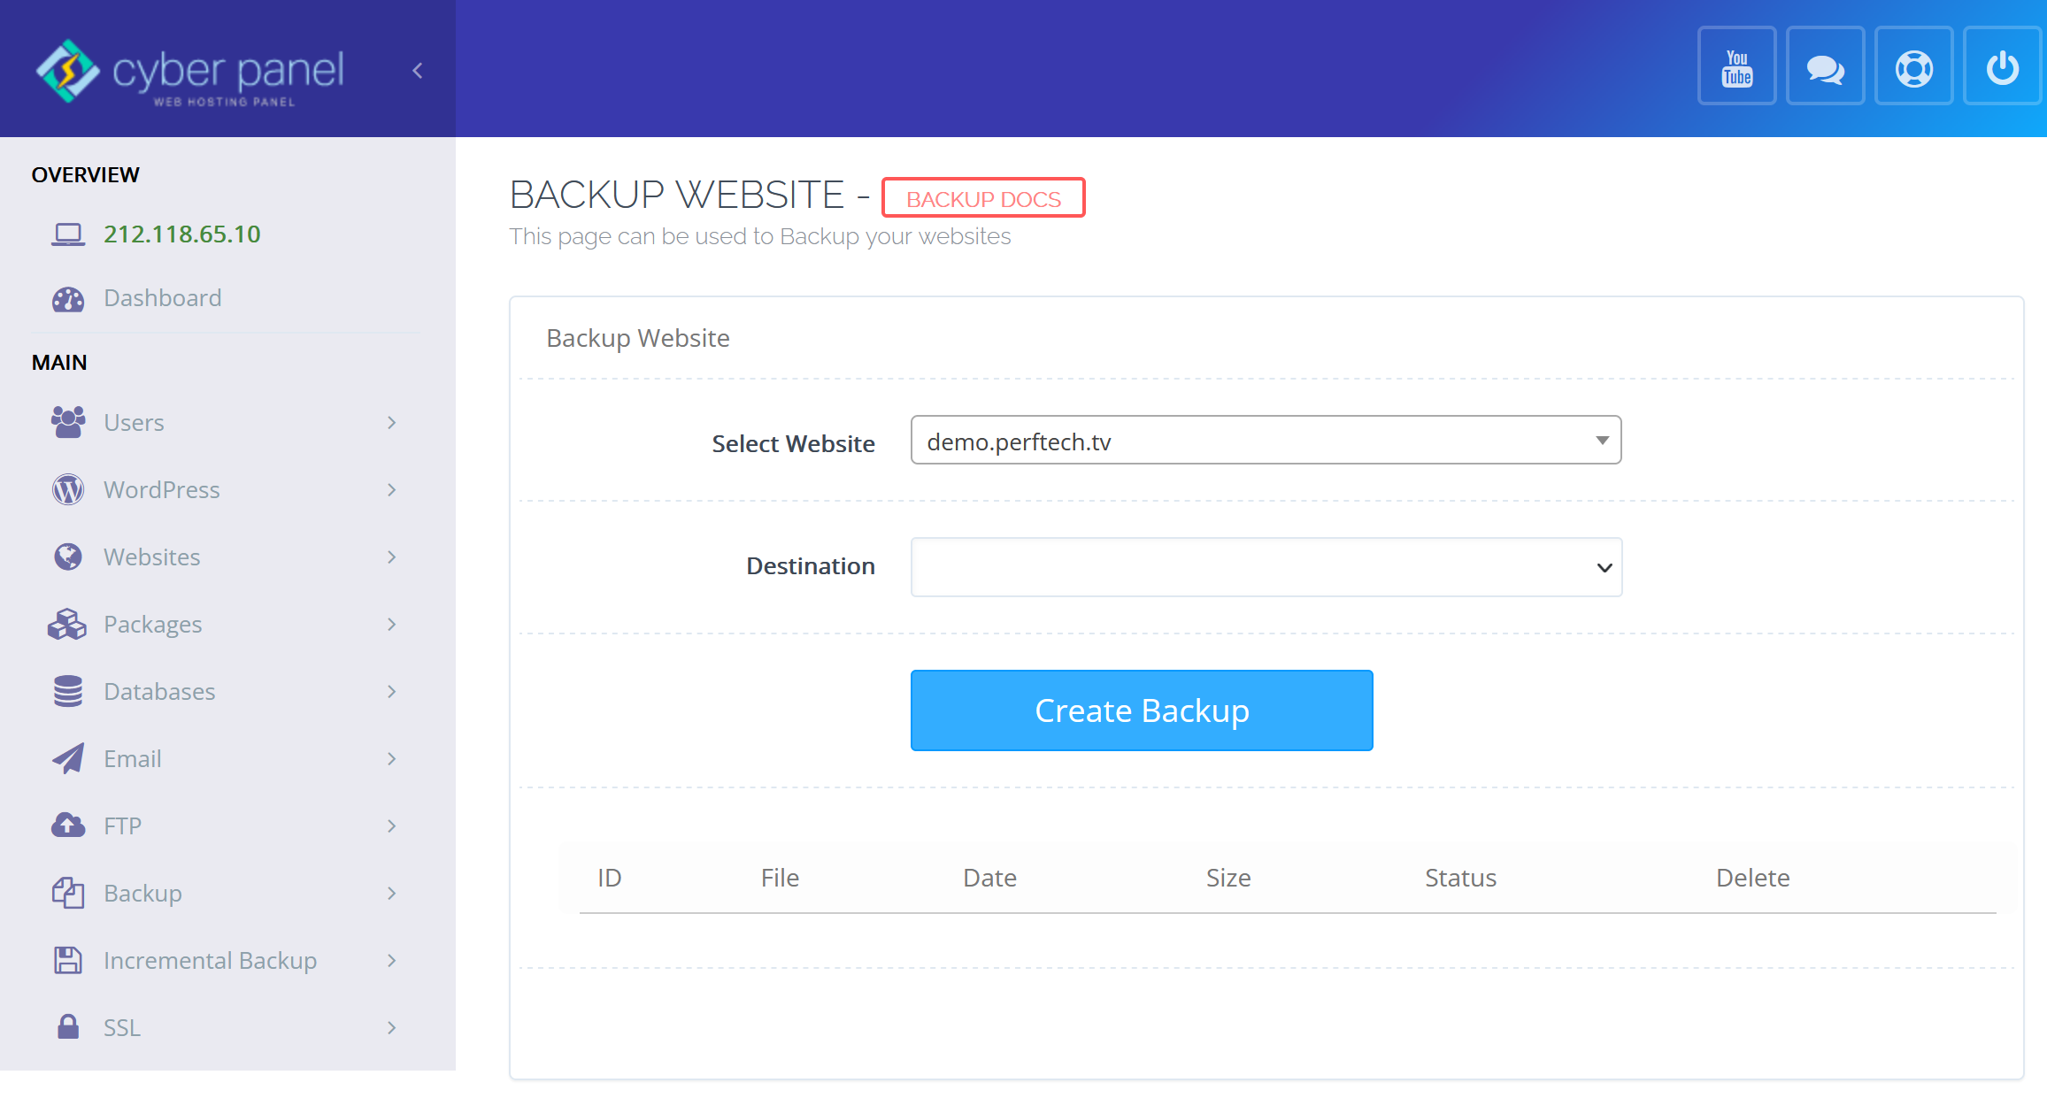The image size is (2047, 1098).
Task: Expand the Databases menu chevron
Action: (392, 692)
